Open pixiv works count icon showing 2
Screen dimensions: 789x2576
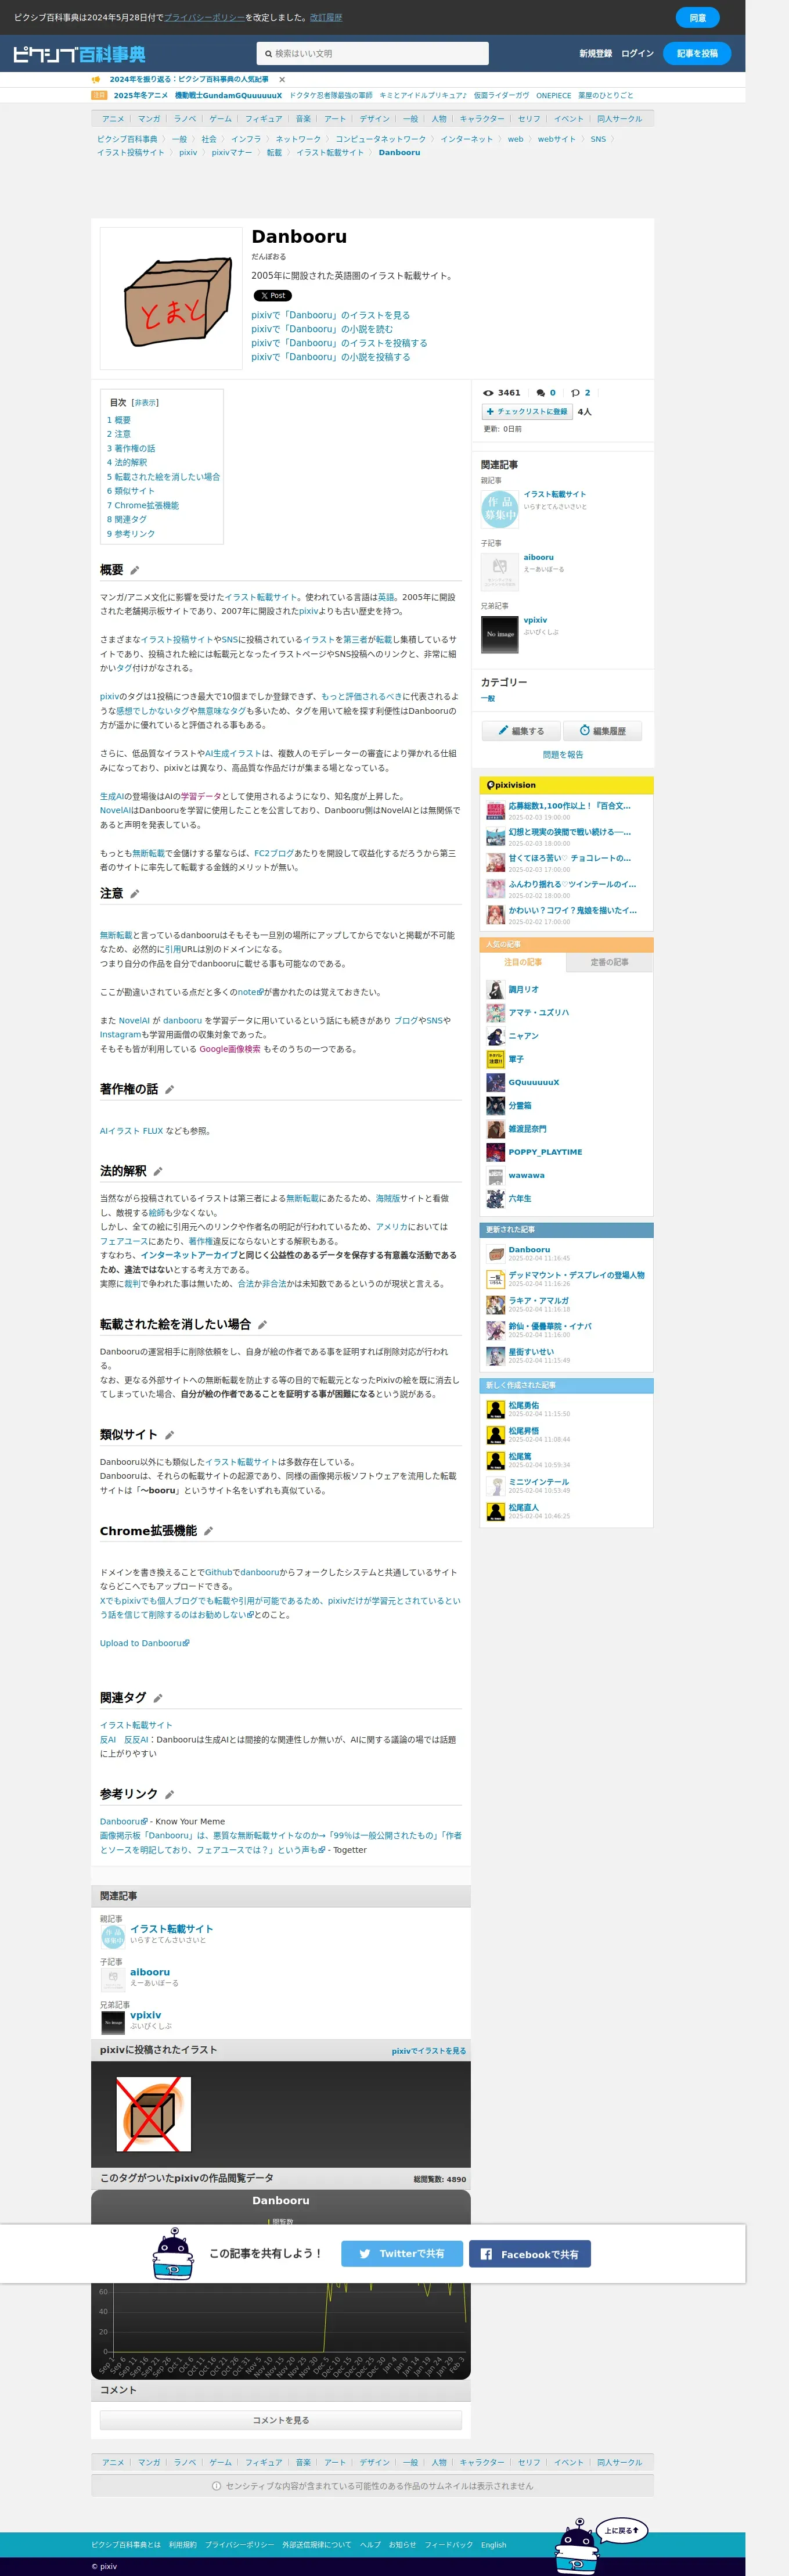tap(580, 393)
